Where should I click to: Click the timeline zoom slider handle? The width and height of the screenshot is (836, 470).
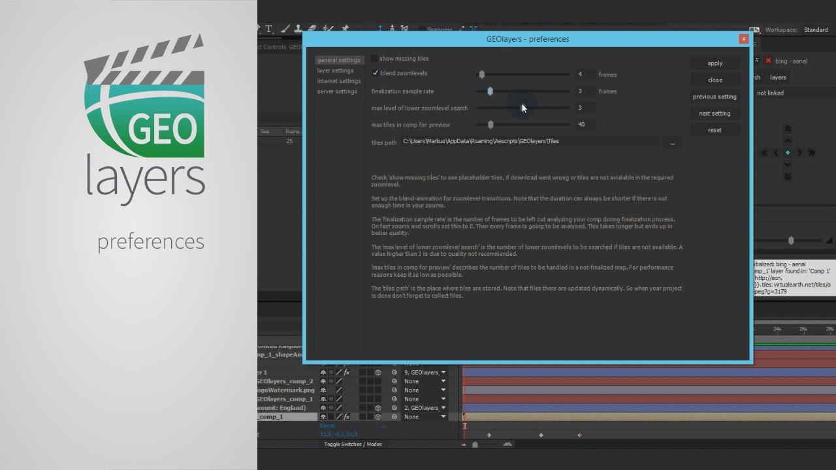[x=475, y=445]
